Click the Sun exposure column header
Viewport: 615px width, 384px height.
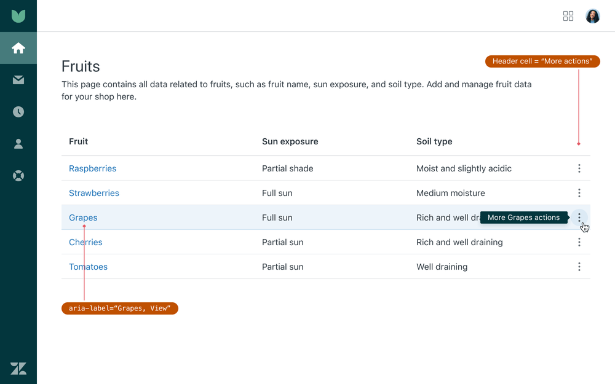tap(290, 141)
